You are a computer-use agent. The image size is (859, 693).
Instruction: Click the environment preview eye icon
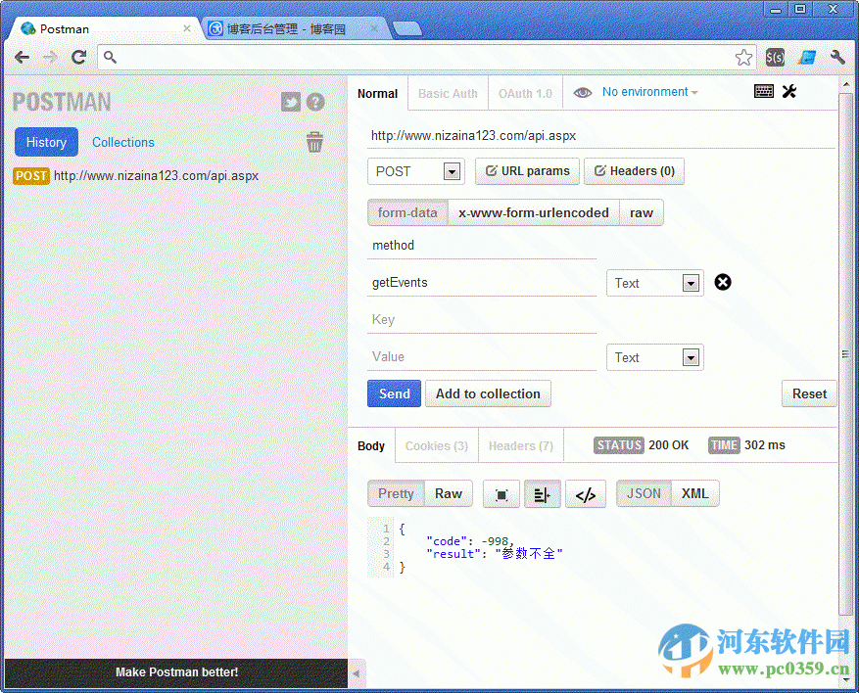coord(582,91)
